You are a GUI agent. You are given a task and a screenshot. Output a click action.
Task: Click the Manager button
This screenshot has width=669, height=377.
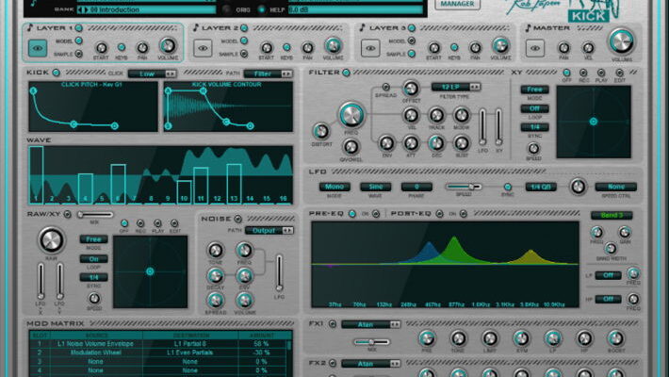(458, 4)
